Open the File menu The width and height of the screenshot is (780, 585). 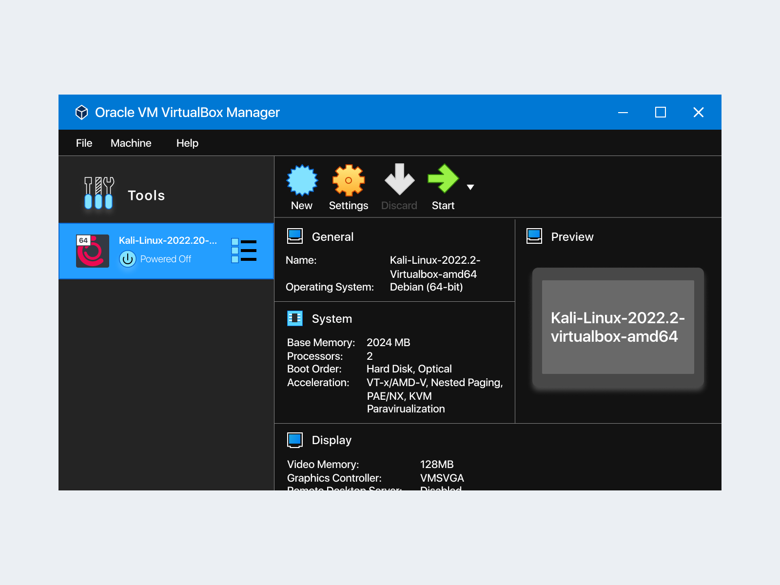coord(84,143)
